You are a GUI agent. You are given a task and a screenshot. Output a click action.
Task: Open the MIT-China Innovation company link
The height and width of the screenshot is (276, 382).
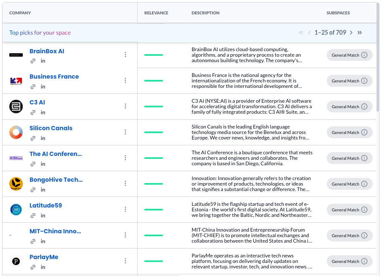click(x=55, y=231)
